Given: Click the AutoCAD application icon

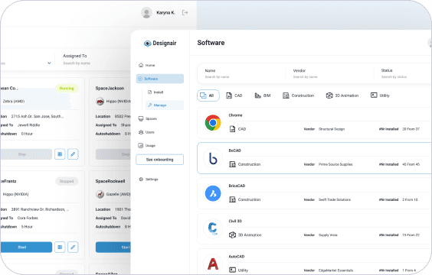Looking at the screenshot, I should pos(213,264).
